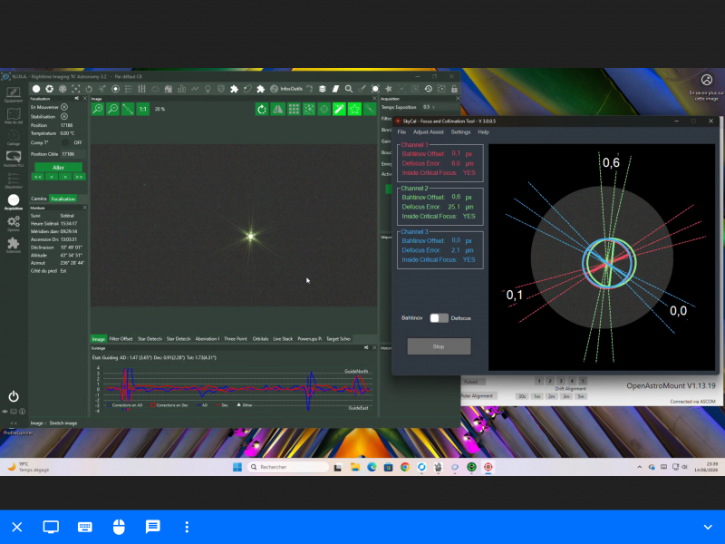
Task: Open the SkyCal Settings menu
Action: click(460, 132)
